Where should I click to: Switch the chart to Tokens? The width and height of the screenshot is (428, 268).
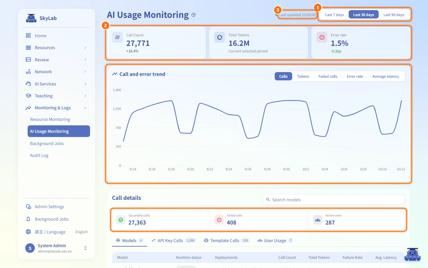303,77
